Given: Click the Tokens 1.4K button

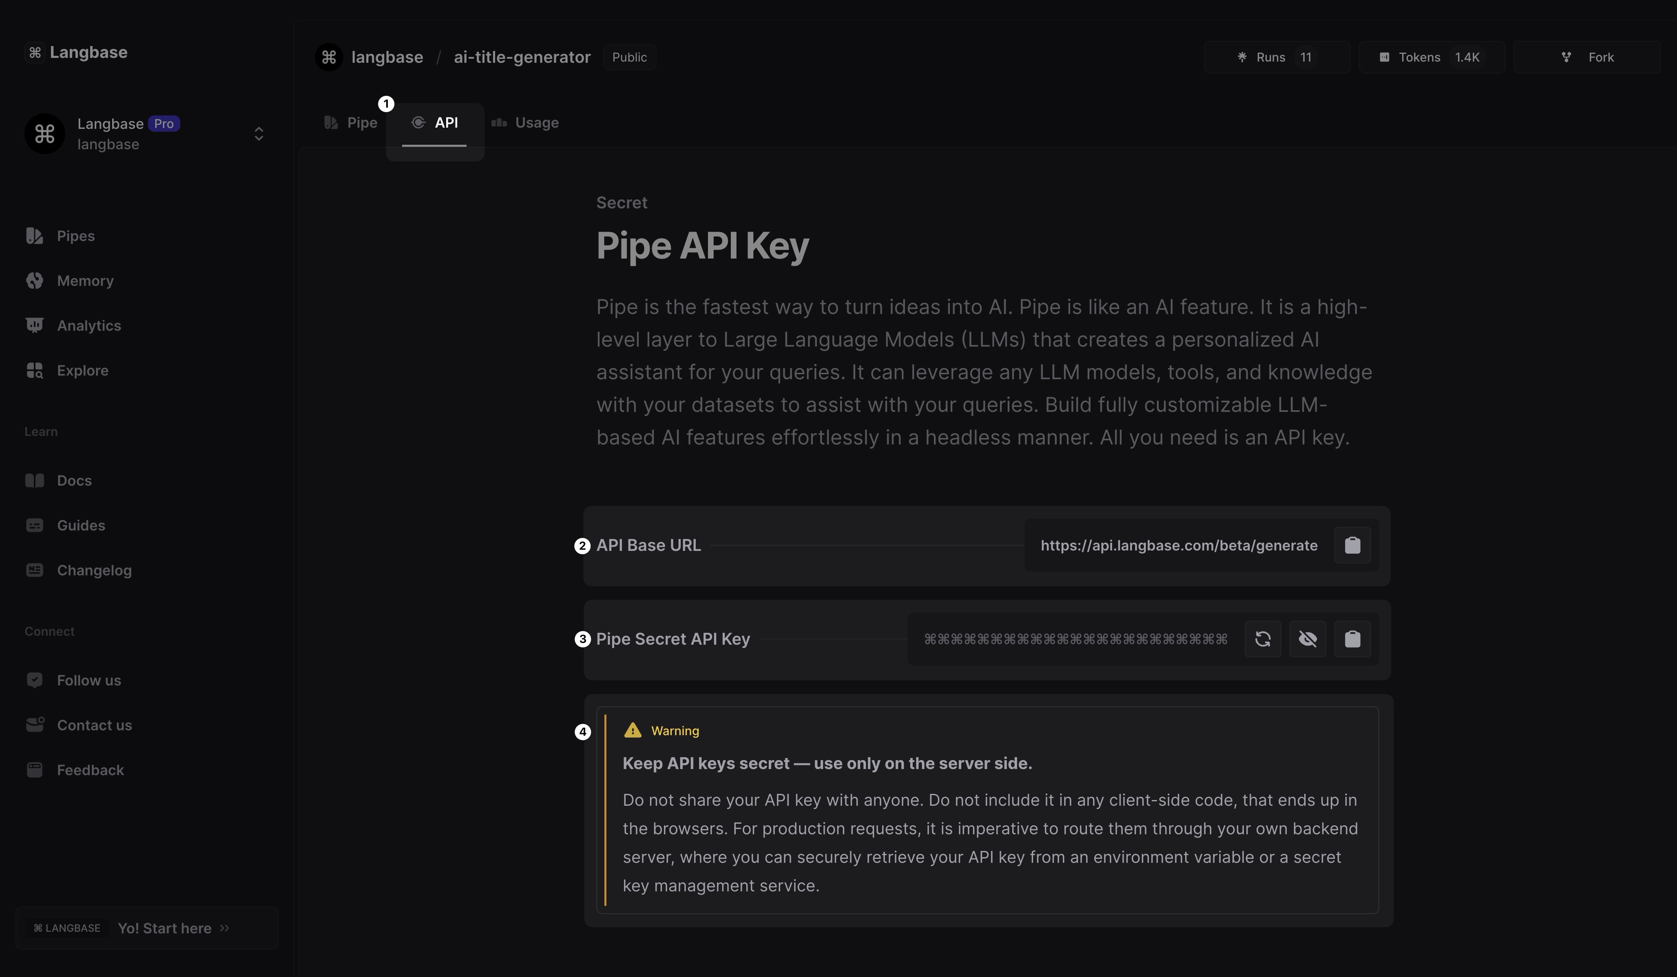Looking at the screenshot, I should [1431, 57].
